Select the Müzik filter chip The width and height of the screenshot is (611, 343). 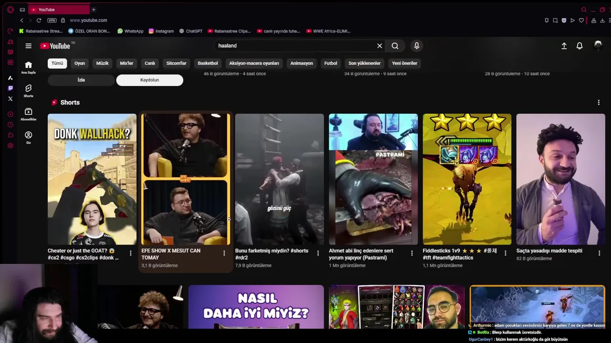click(x=103, y=63)
